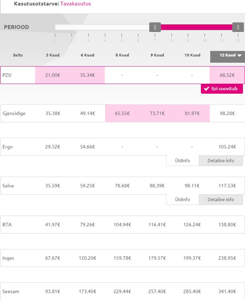Select Gjensidige 9 month price 73.71€
The height and width of the screenshot is (300, 245).
point(157,113)
